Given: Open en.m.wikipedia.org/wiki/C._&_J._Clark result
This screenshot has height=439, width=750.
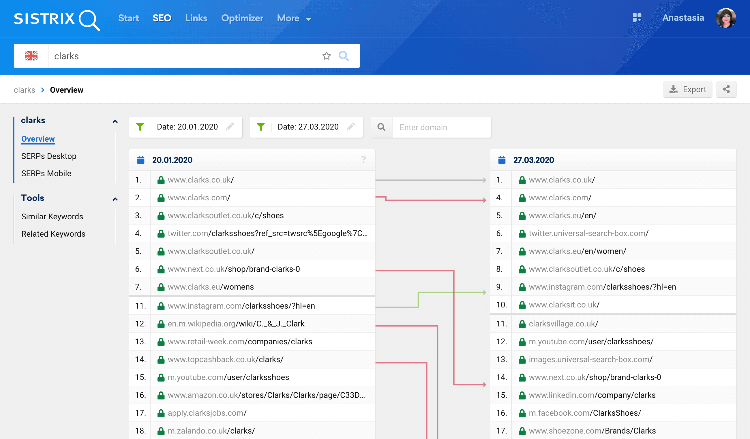Looking at the screenshot, I should point(236,324).
